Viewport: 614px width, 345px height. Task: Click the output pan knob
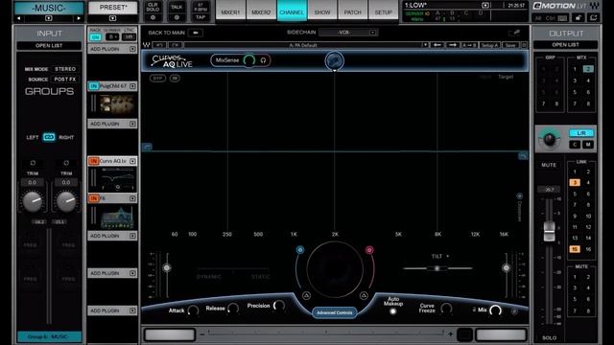549,139
